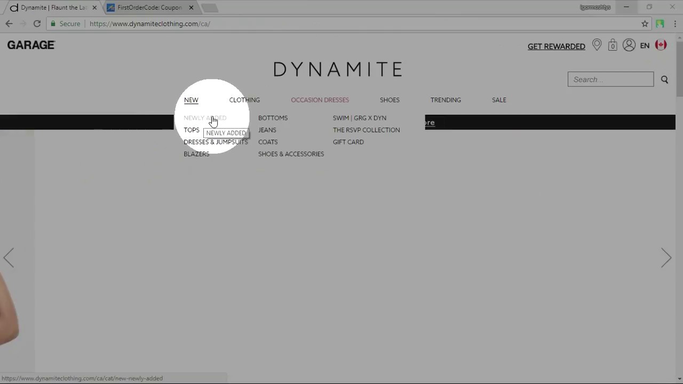Bookmark page with star icon
The height and width of the screenshot is (384, 683).
pyautogui.click(x=645, y=23)
